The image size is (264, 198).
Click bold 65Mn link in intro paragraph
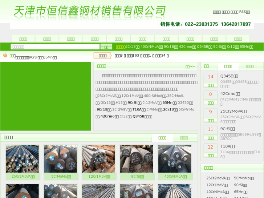(x=170, y=102)
